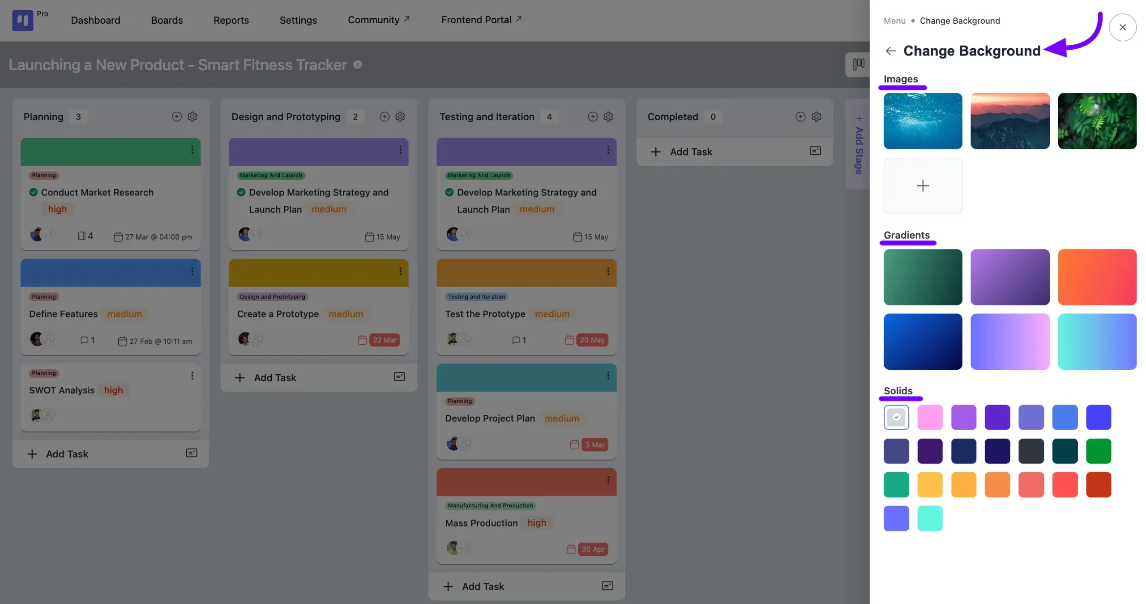Click the add custom image plus icon
The width and height of the screenshot is (1146, 604).
click(923, 186)
